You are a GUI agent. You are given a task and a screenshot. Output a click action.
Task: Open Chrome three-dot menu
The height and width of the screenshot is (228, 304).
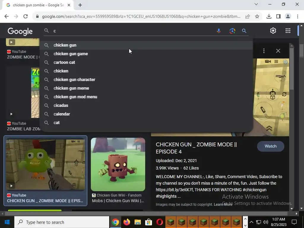click(x=297, y=17)
